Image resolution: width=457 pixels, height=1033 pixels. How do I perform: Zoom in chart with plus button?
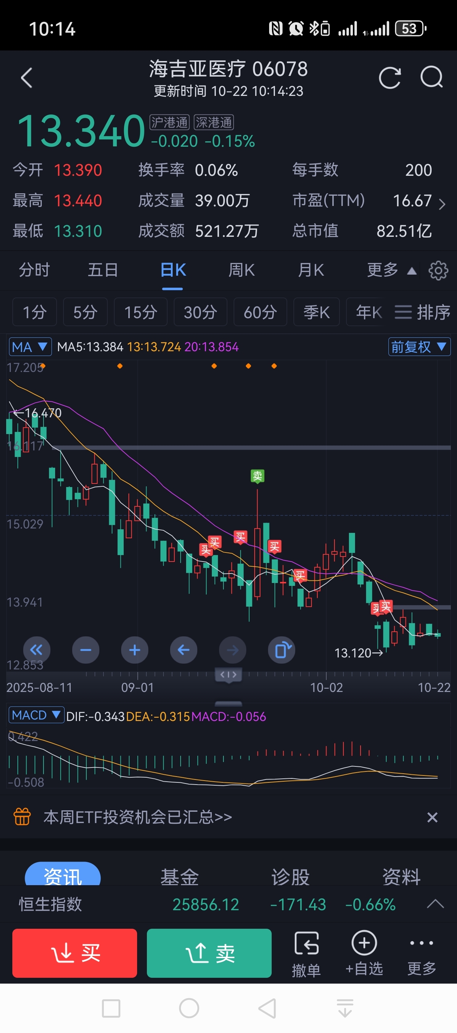pos(135,650)
